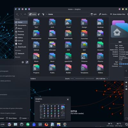Set rating stars in Information panel

point(124,64)
